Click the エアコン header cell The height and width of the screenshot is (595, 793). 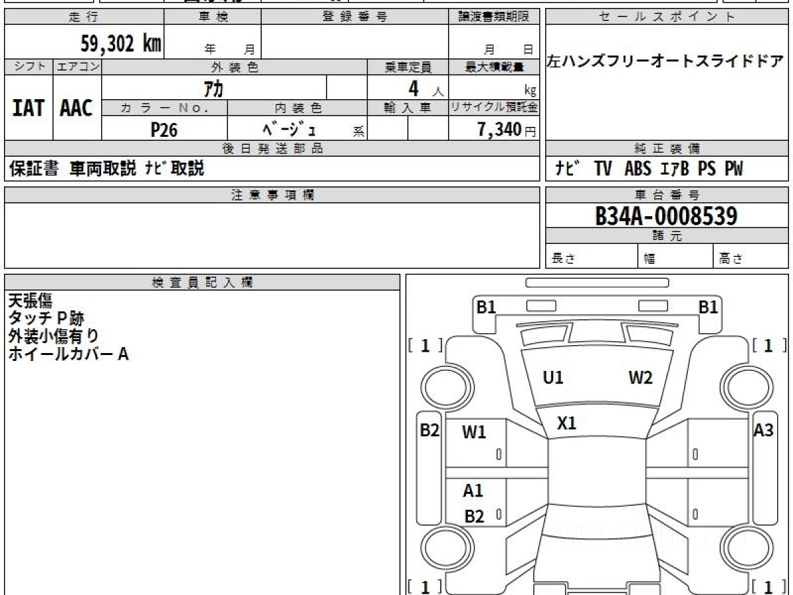tap(77, 67)
